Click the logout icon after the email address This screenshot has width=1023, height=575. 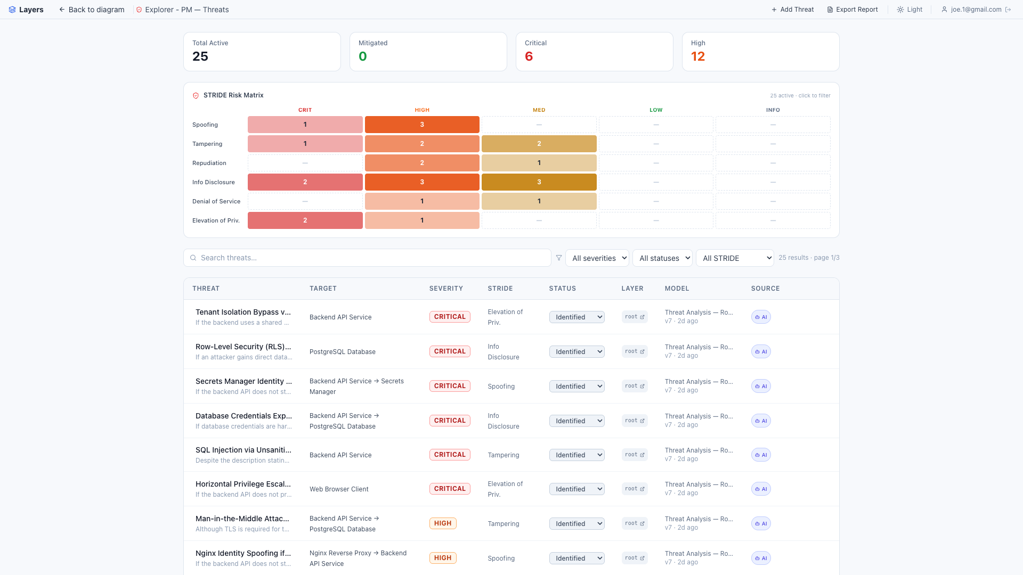[x=1008, y=10]
